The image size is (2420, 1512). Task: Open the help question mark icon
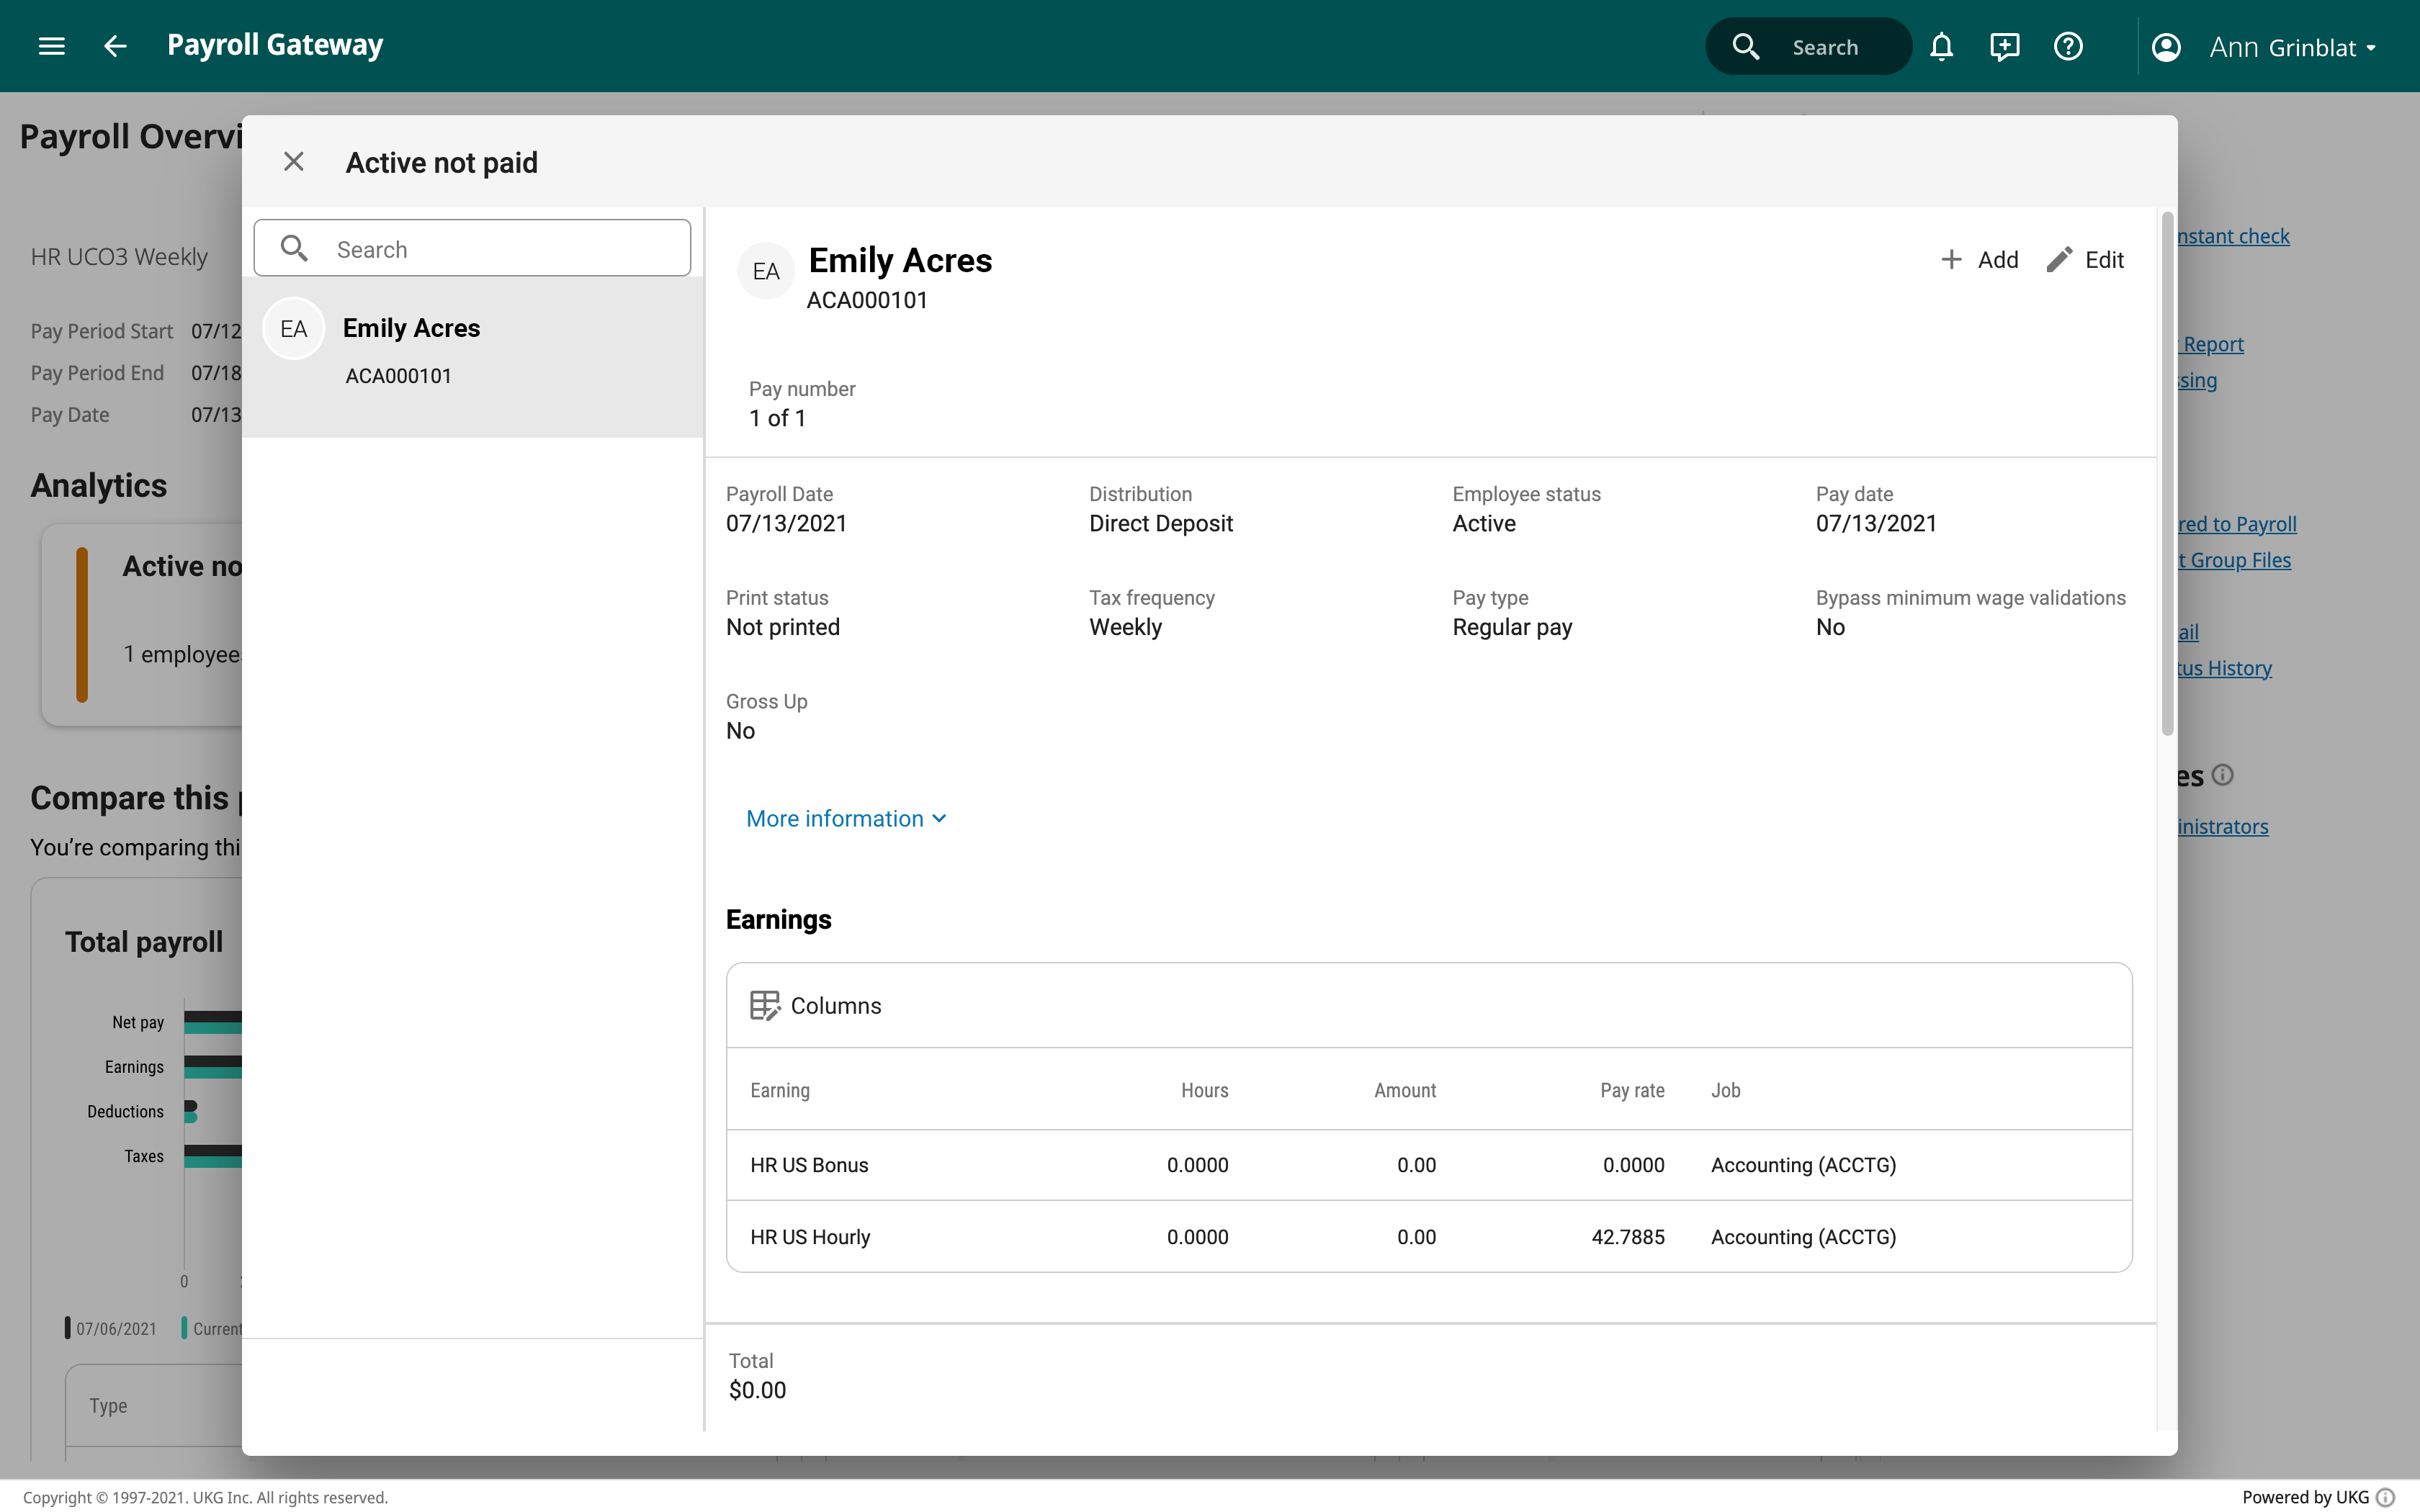2068,46
